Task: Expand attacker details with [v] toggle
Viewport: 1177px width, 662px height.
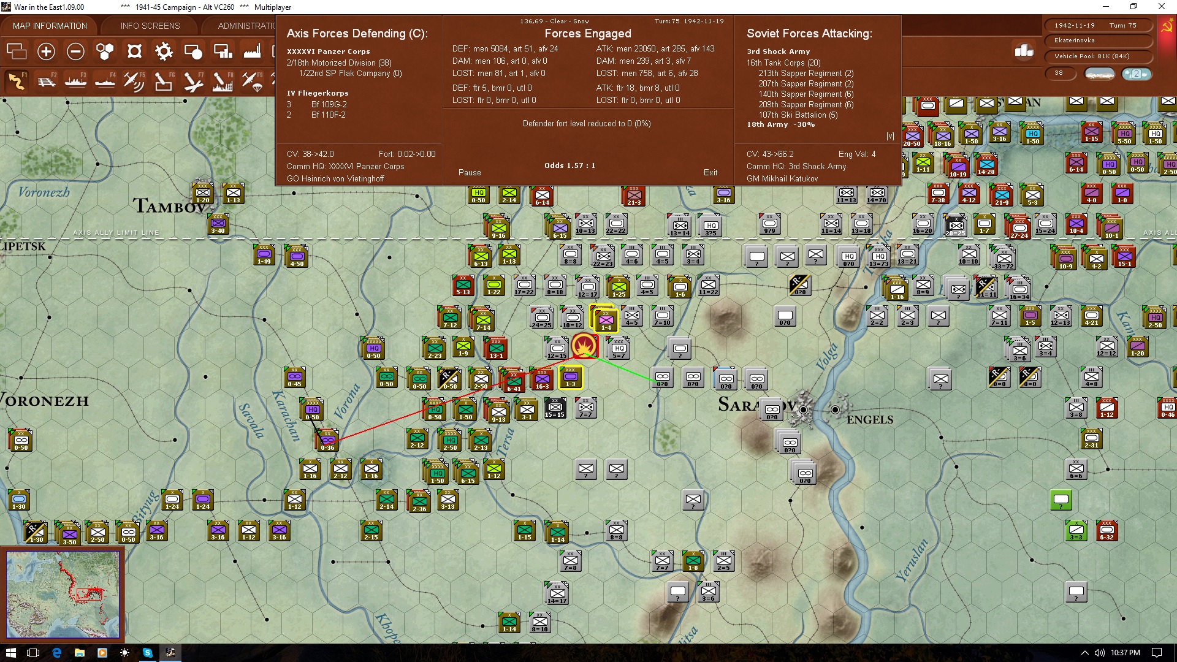Action: [x=890, y=136]
